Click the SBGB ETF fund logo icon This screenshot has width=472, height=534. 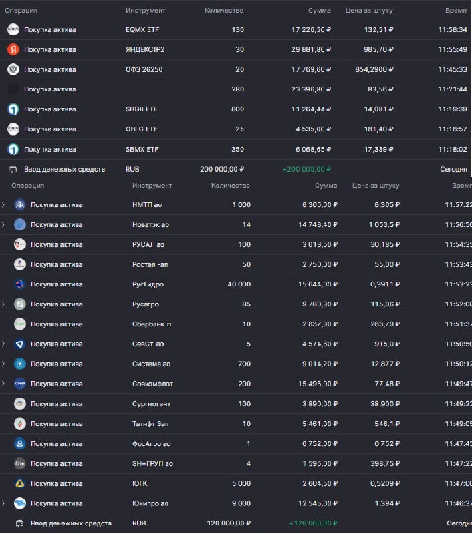point(13,109)
